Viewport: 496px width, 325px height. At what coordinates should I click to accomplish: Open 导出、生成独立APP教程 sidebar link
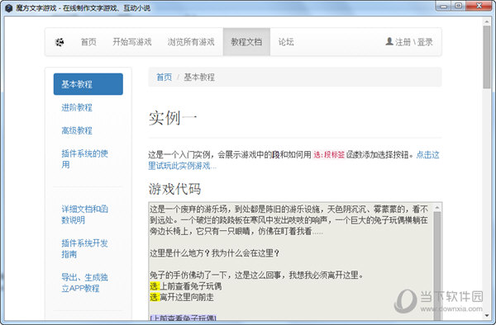pos(84,283)
